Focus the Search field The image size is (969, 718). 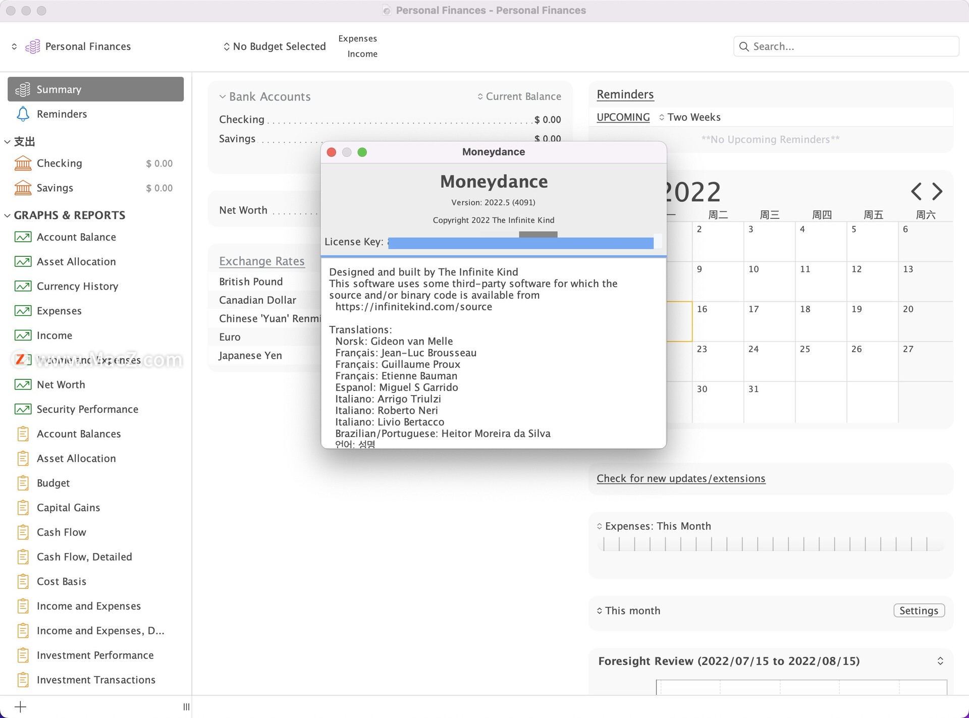(846, 46)
